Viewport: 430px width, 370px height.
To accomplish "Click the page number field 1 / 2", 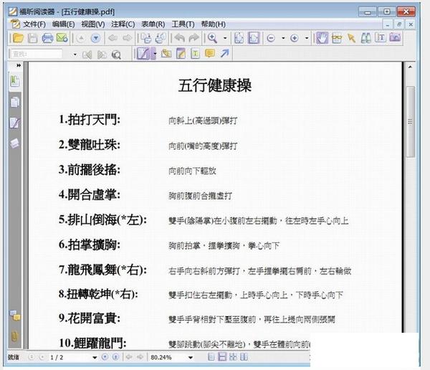I will [70, 357].
